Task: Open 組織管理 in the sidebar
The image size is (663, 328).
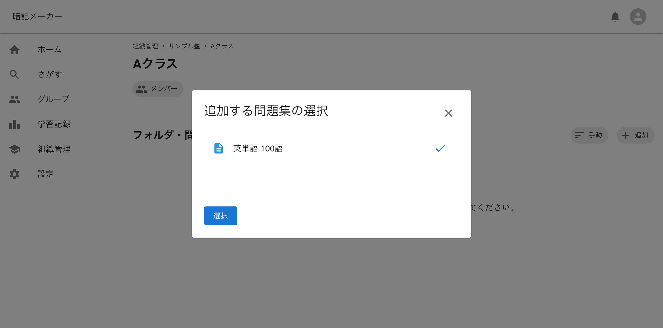Action: click(54, 149)
